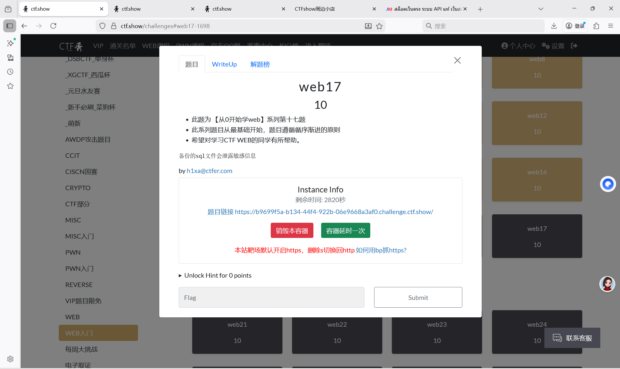Open 个人中心 user profile
This screenshot has height=369, width=620.
coord(518,46)
